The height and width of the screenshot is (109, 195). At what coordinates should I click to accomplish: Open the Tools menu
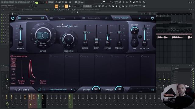[x=25, y=2]
